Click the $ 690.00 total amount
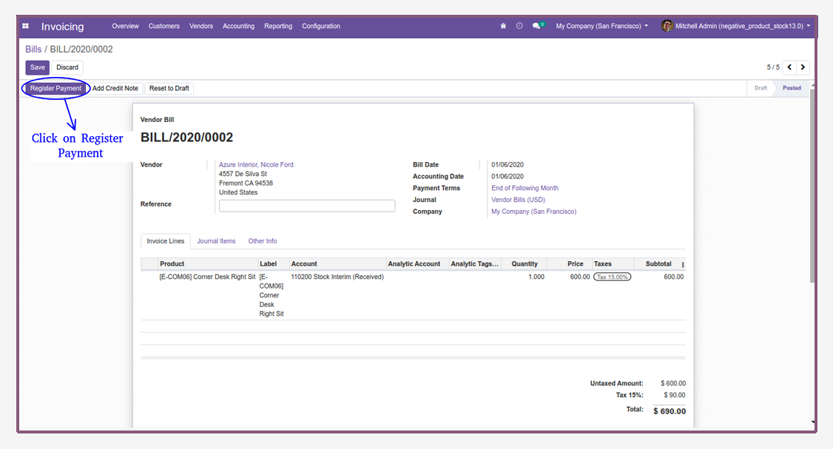Viewport: 833px width, 449px height. (670, 411)
